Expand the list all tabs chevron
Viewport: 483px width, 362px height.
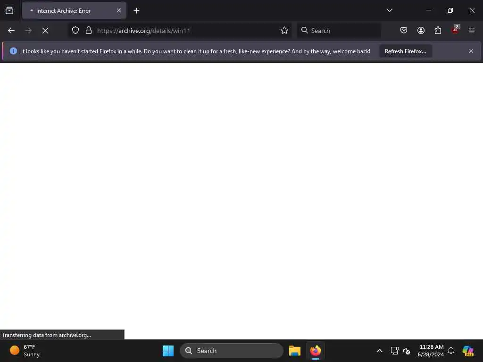coord(389,10)
